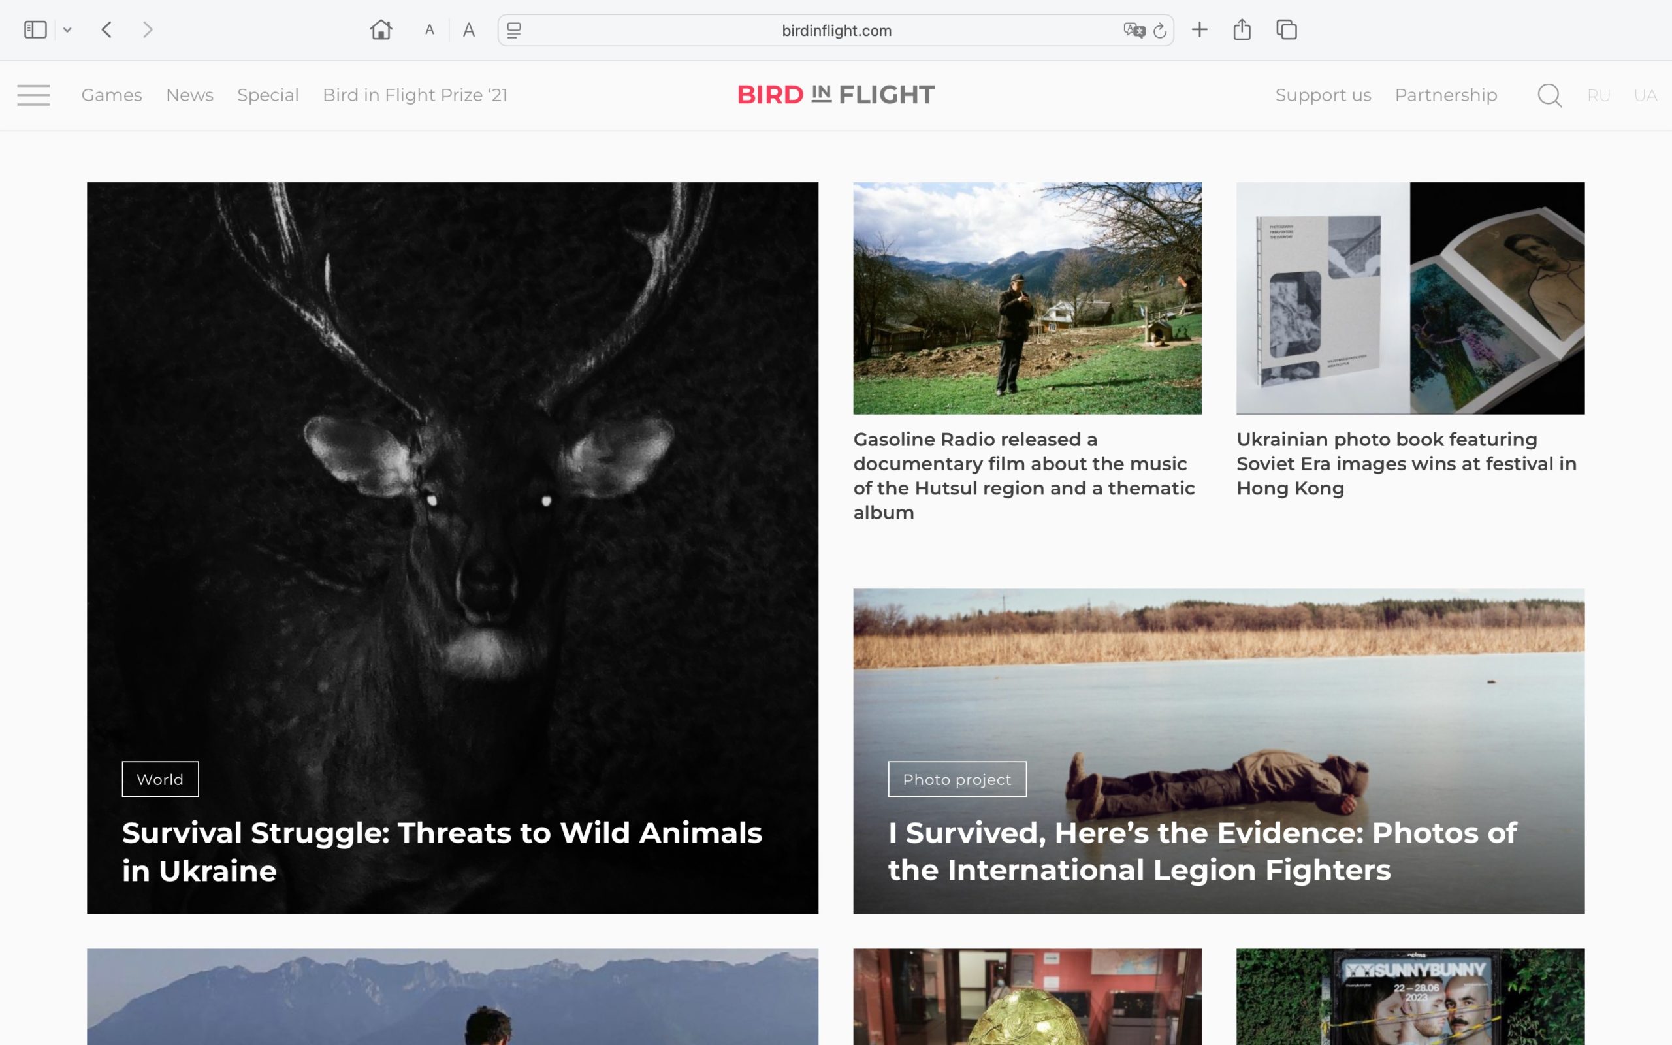The height and width of the screenshot is (1045, 1672).
Task: Open the tab groups dropdown chevron
Action: (x=67, y=31)
